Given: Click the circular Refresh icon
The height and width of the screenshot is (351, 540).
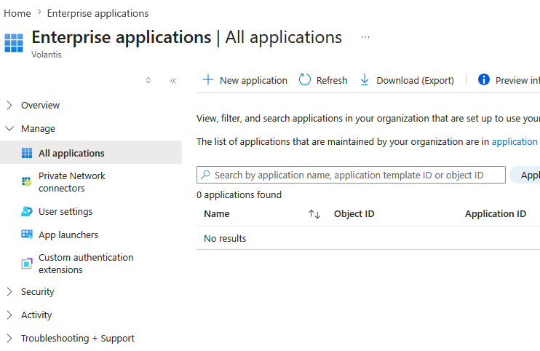Looking at the screenshot, I should pyautogui.click(x=305, y=79).
